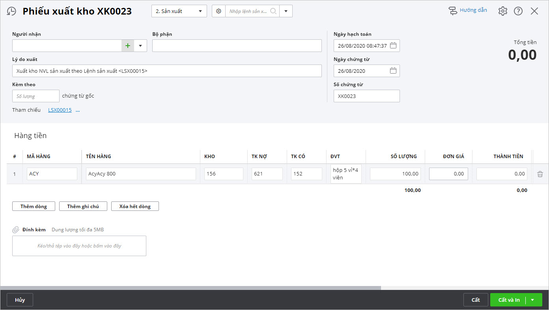Click the magnifier search icon for production order
Image resolution: width=549 pixels, height=310 pixels.
[x=273, y=11]
